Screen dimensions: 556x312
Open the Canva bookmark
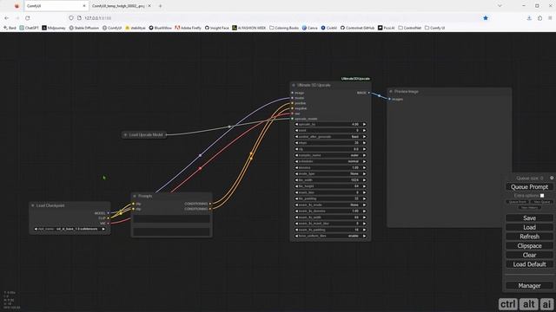point(310,28)
